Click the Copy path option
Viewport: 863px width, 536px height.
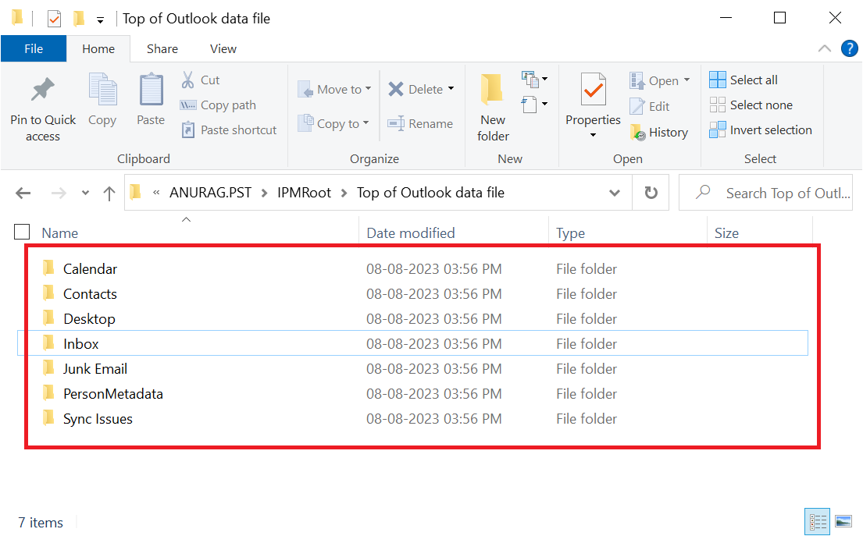tap(218, 105)
